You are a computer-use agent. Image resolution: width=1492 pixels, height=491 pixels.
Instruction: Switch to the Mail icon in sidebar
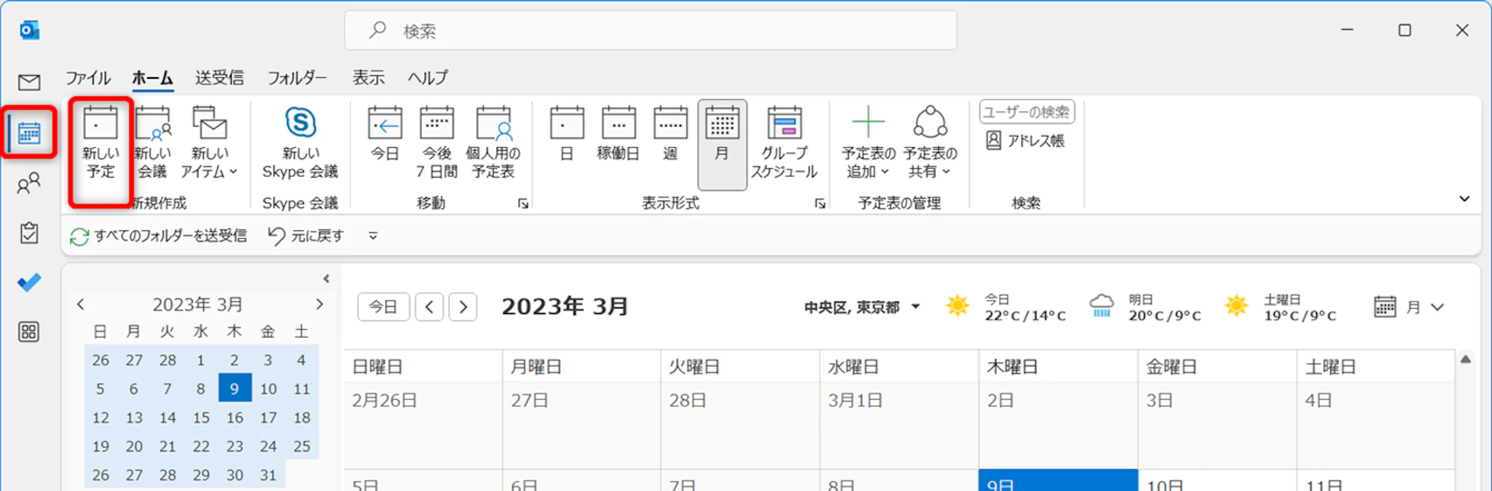point(29,82)
